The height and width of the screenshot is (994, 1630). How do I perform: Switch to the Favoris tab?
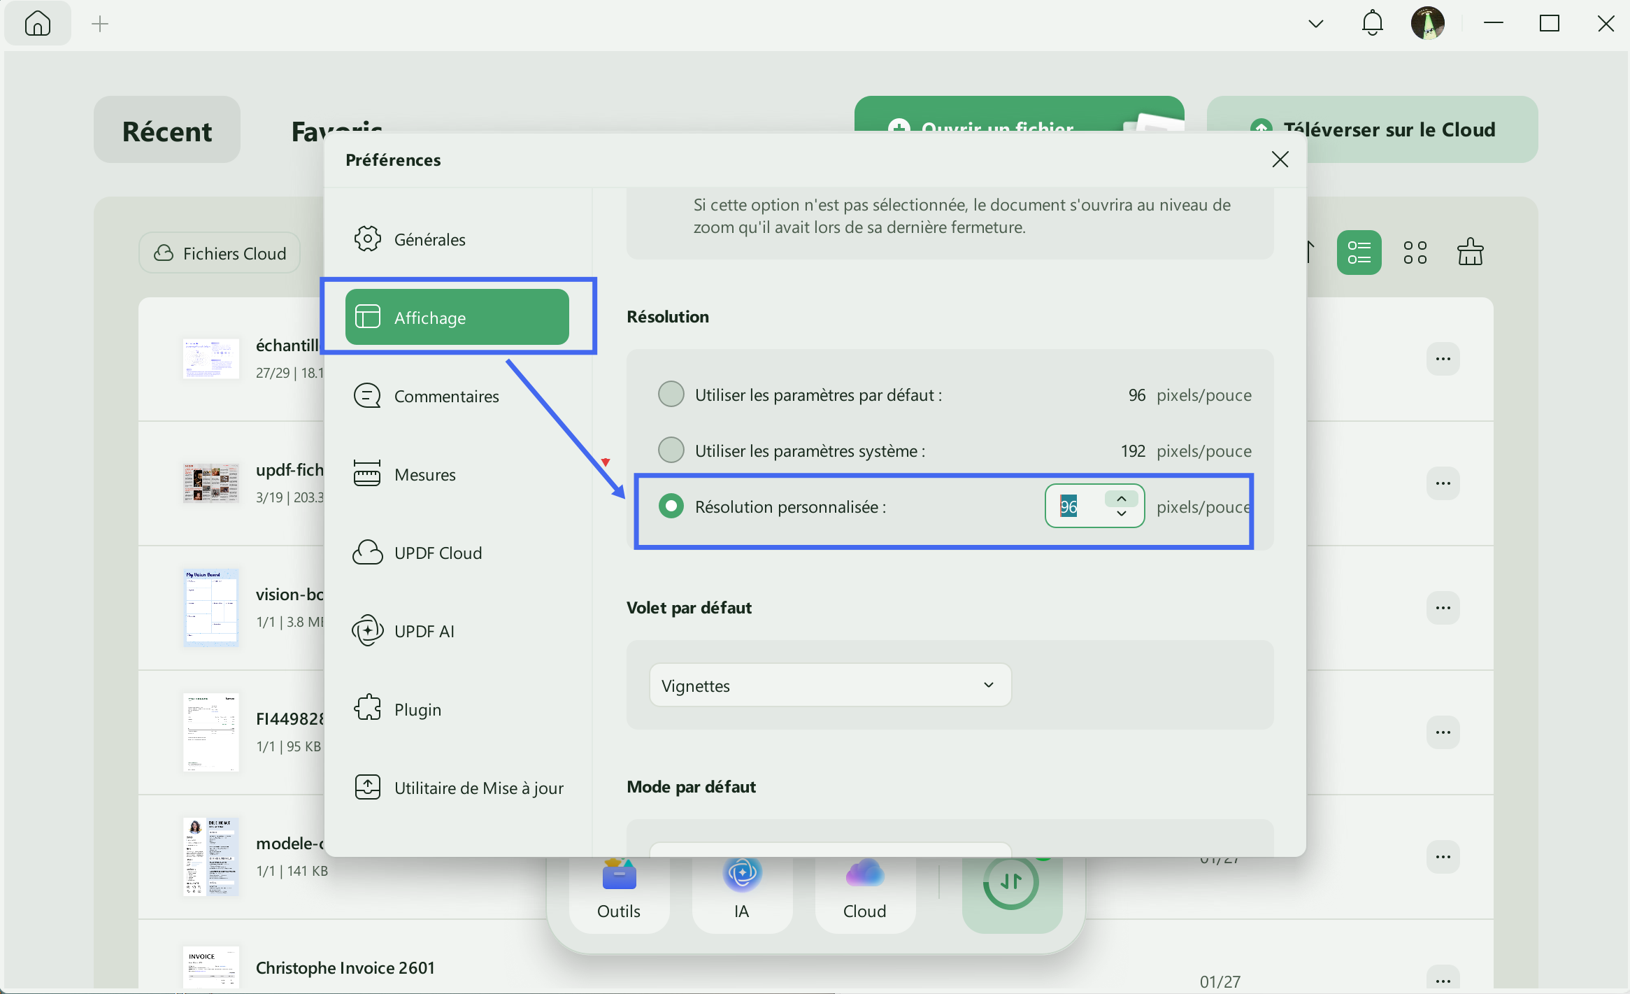336,129
